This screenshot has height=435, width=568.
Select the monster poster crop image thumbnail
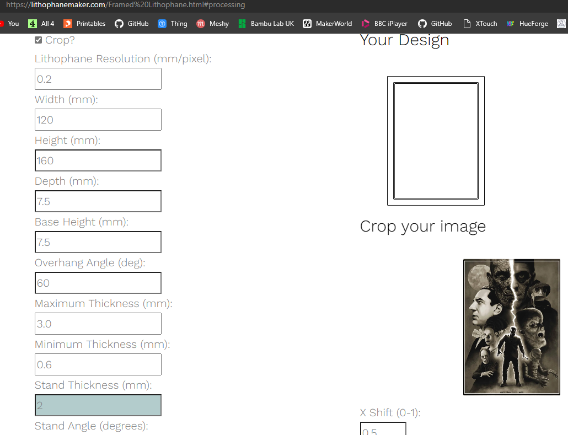512,327
